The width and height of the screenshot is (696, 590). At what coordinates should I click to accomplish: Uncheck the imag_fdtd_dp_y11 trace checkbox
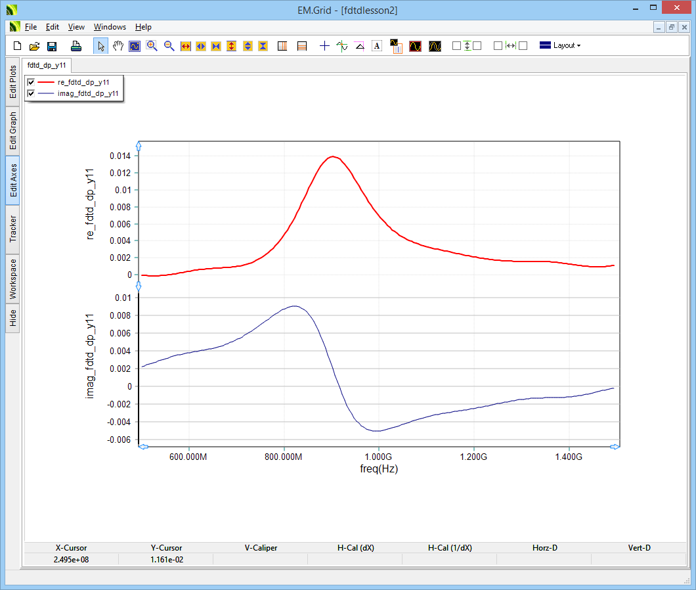31,94
